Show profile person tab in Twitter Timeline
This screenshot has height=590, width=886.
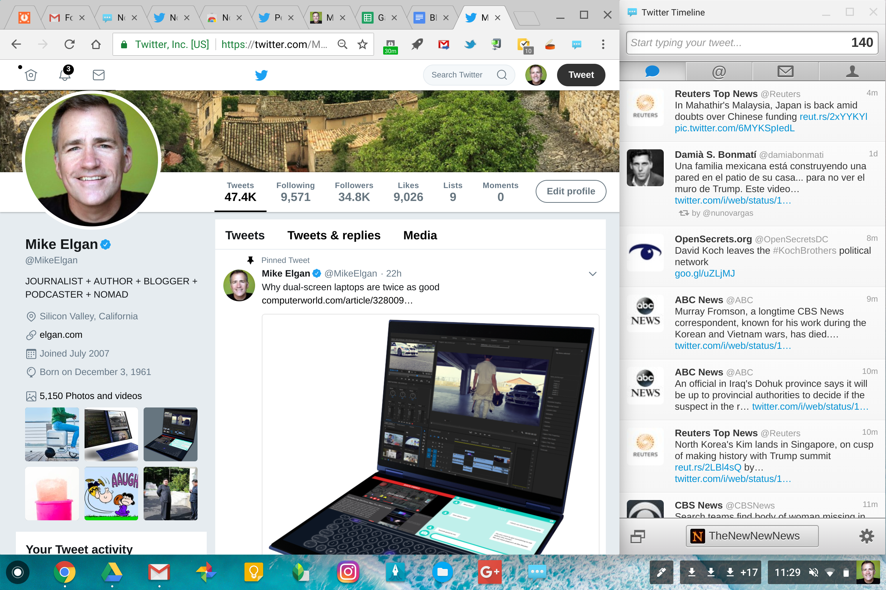852,71
